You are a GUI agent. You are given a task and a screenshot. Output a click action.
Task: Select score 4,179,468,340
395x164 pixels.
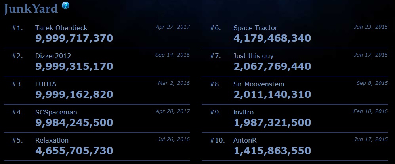click(x=272, y=38)
